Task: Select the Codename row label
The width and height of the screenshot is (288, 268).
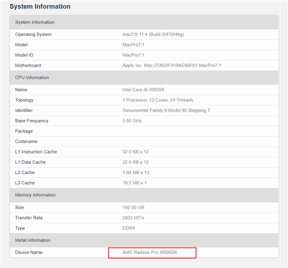Action: [x=26, y=141]
